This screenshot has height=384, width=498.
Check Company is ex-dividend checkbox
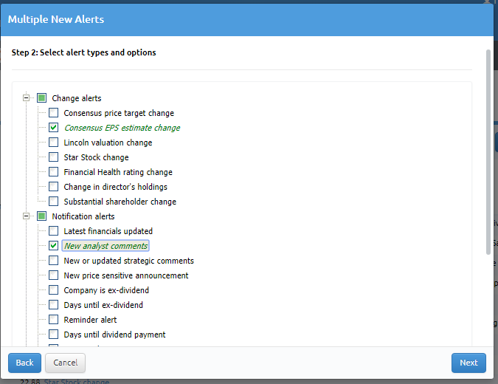53,290
